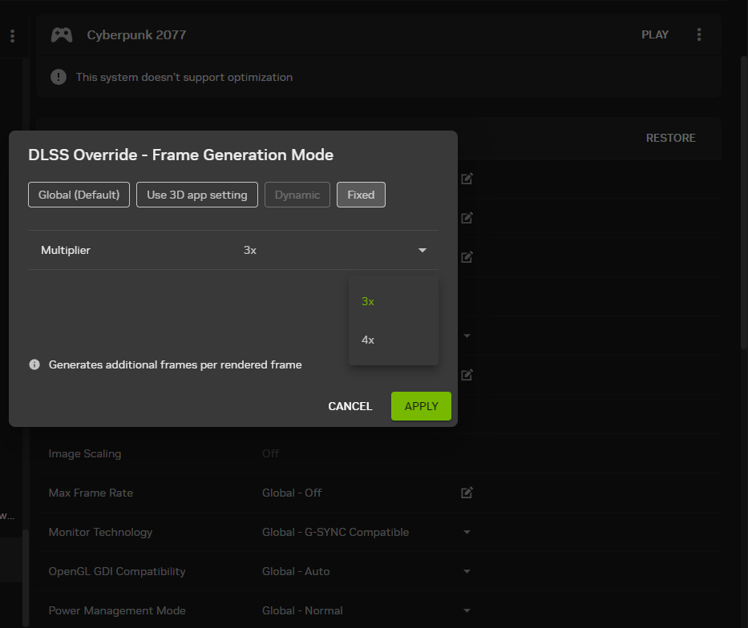Click RESTORE to reset settings
The height and width of the screenshot is (628, 748).
(x=670, y=138)
